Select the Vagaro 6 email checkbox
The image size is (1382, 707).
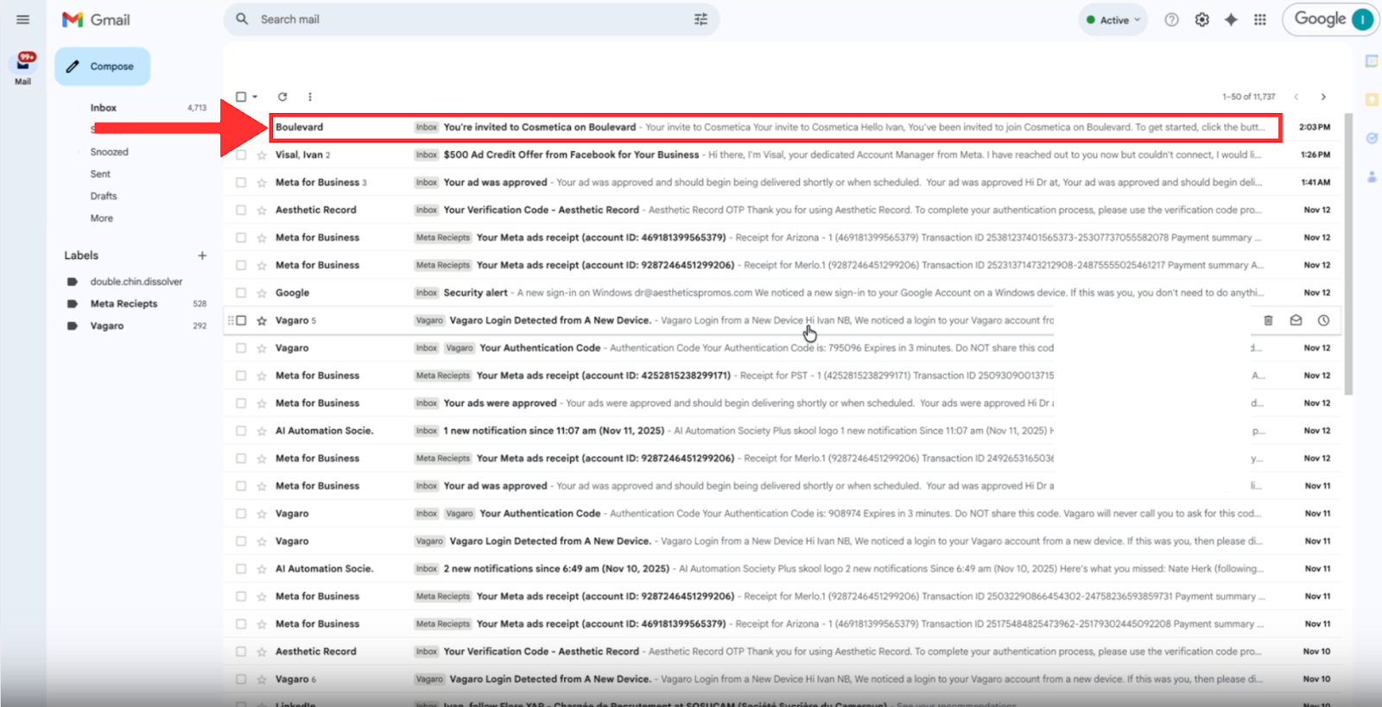241,679
